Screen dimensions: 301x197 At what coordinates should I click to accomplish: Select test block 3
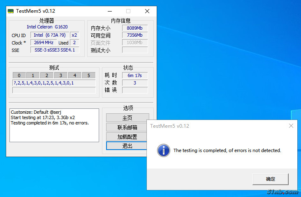[61, 75]
